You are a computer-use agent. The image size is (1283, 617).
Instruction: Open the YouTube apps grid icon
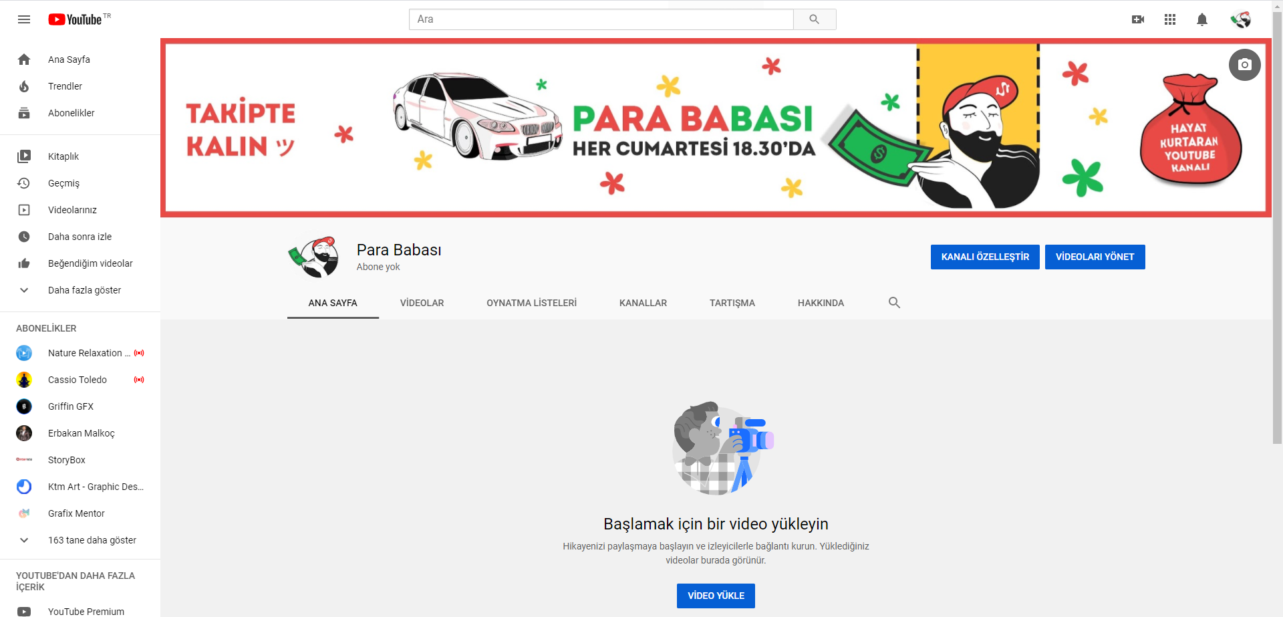coord(1170,19)
